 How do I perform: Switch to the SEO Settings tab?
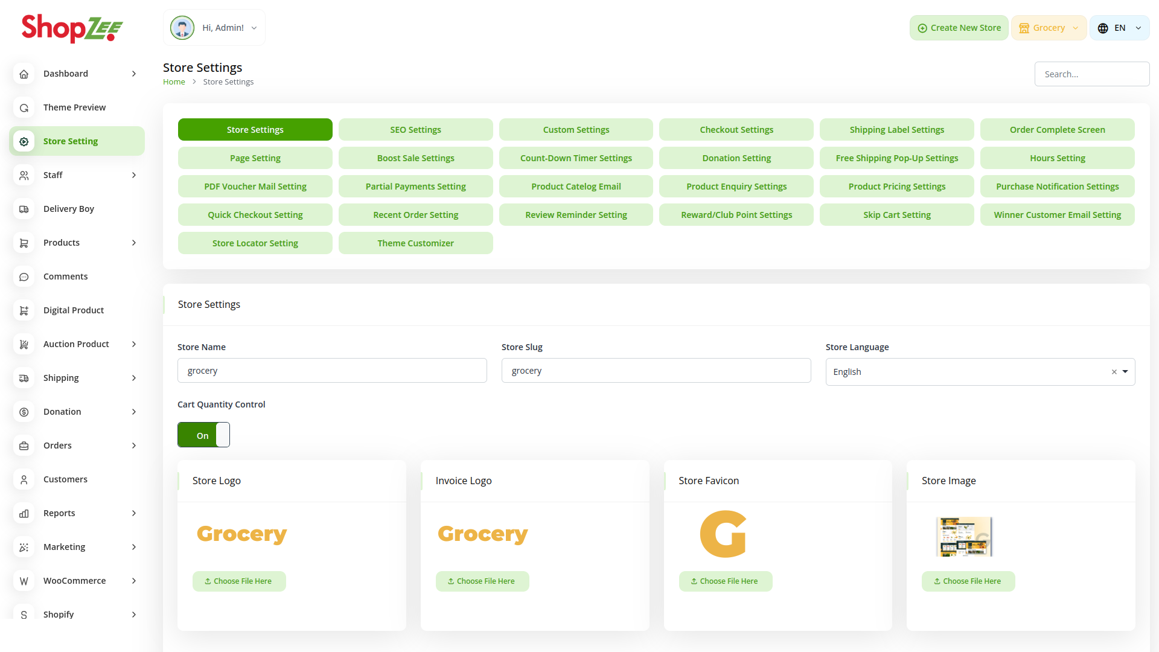point(415,130)
